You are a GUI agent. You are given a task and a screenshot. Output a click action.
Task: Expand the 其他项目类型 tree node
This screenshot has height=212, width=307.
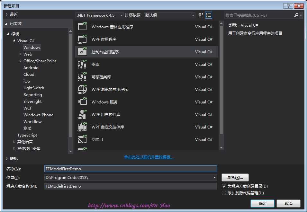pos(14,148)
